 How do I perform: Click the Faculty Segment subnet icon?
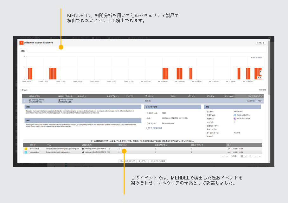tap(59, 100)
